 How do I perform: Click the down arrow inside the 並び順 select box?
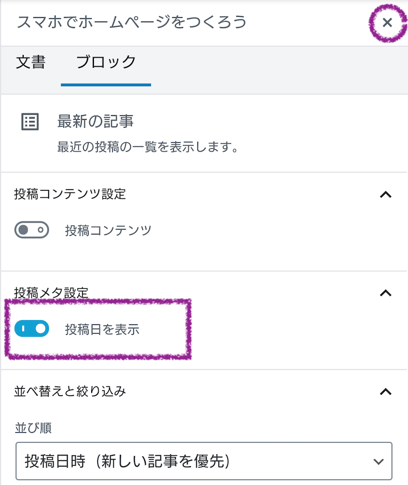click(x=379, y=461)
